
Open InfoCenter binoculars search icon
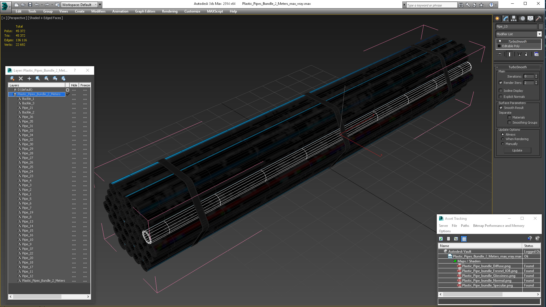click(461, 5)
